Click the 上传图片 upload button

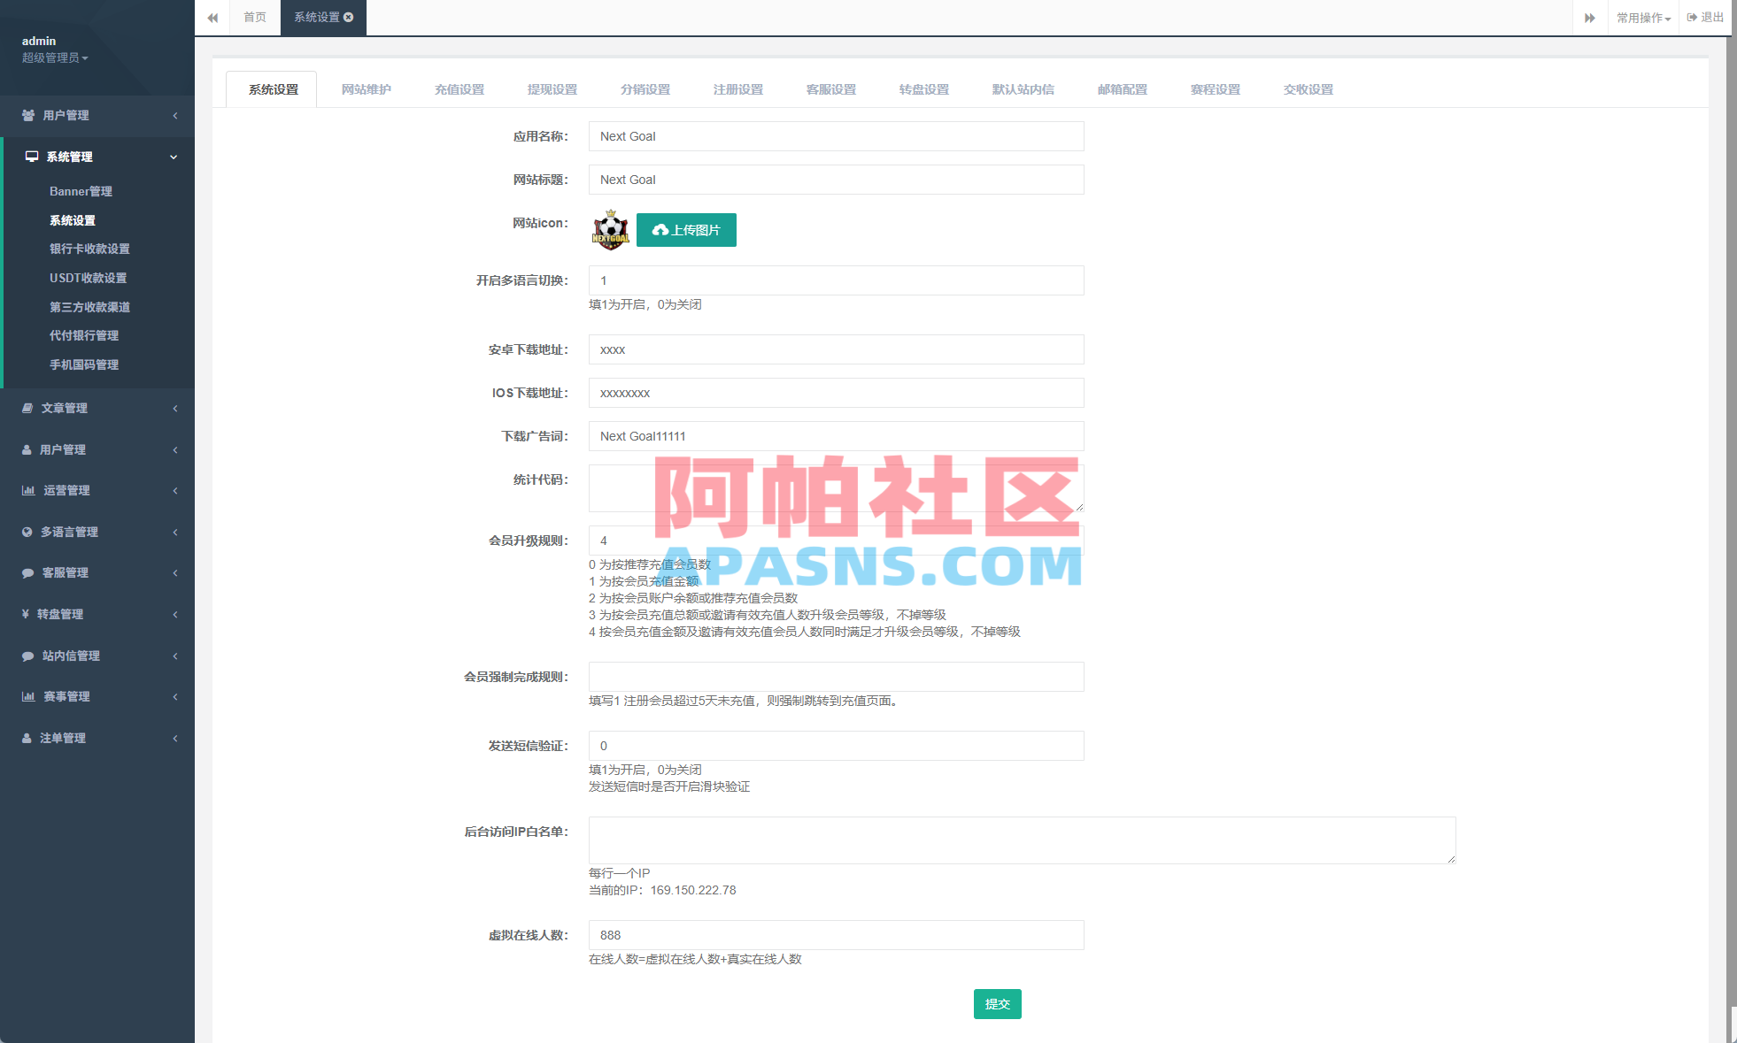[686, 230]
